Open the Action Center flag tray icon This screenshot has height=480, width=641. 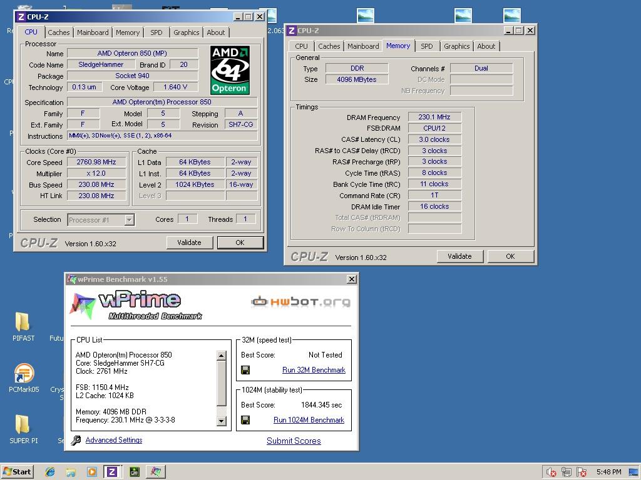[x=582, y=472]
